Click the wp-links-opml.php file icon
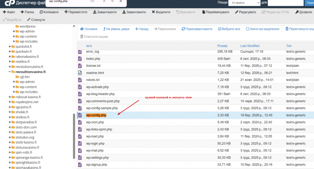Image resolution: width=314 pixels, height=169 pixels. [x=80, y=129]
